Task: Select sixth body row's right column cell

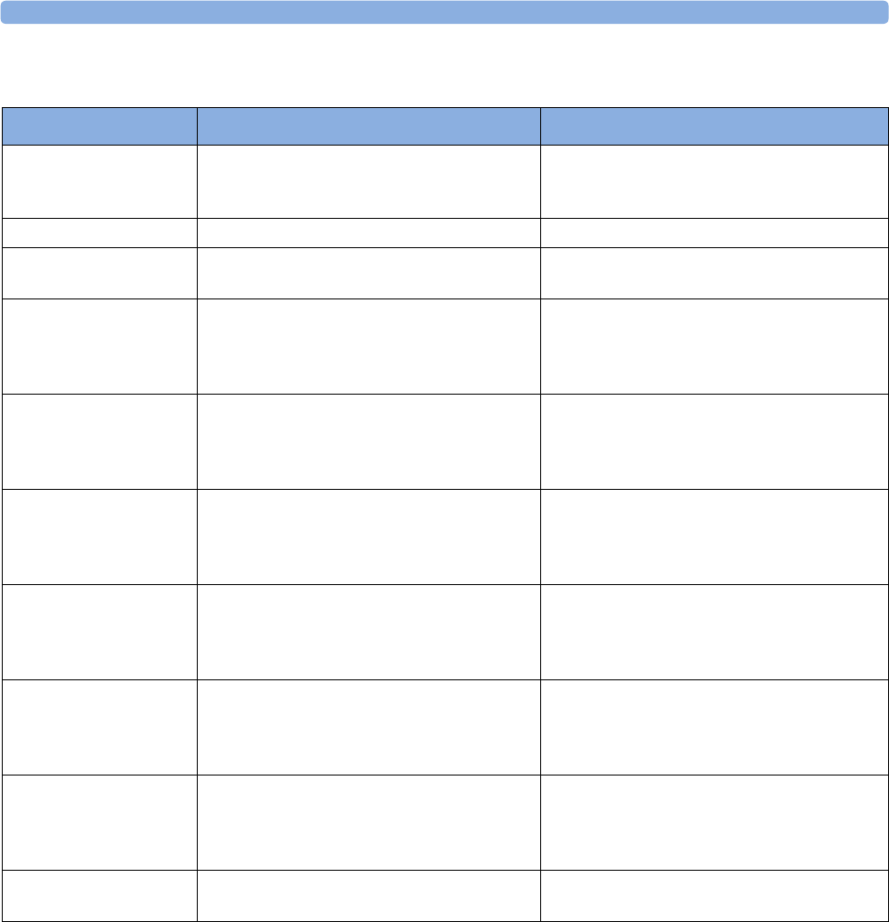Action: pyautogui.click(x=714, y=537)
